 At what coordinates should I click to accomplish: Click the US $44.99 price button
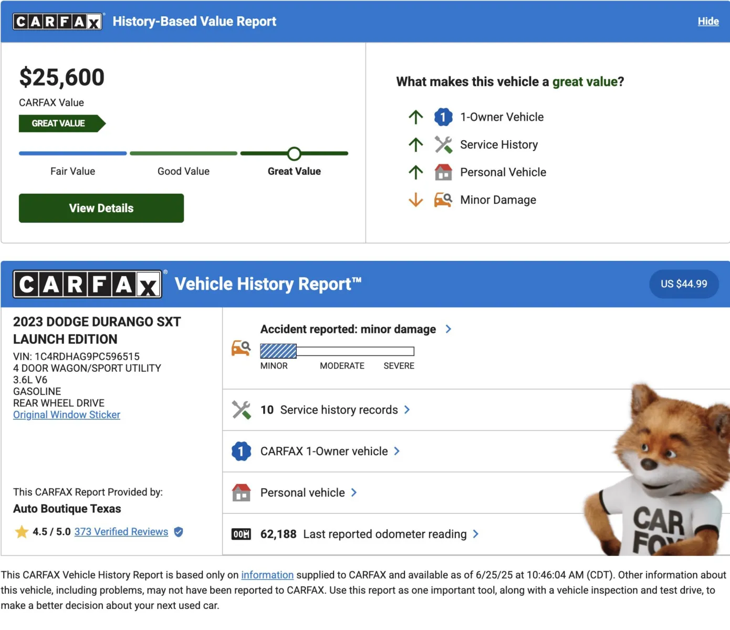point(683,284)
